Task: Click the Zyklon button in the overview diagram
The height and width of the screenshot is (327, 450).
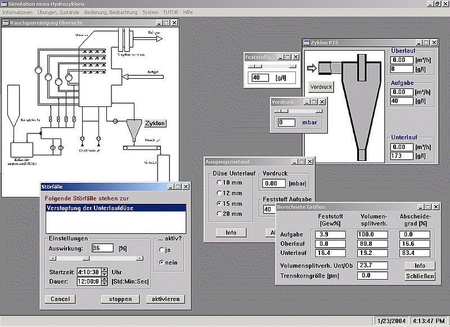Action: (x=155, y=123)
